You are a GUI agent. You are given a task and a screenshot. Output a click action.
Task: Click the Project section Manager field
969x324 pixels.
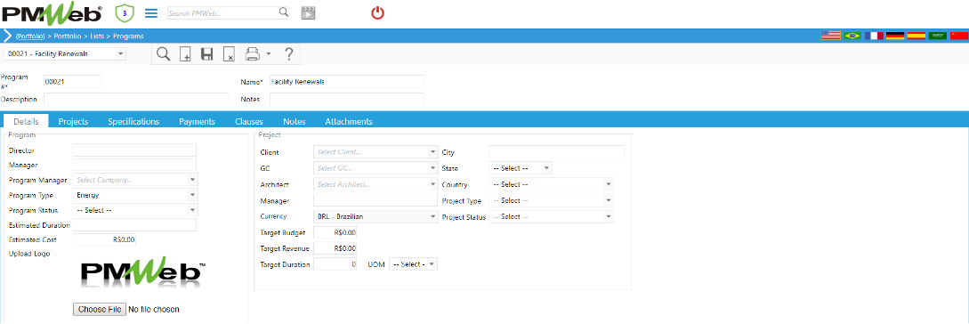(375, 200)
